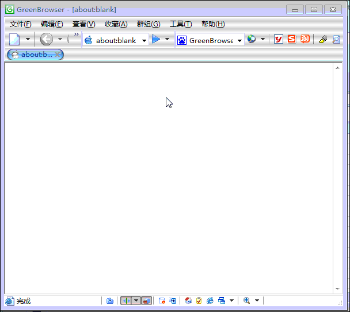Open the 编辑(E) menu
Screen dimensions: 350x312
pyautogui.click(x=52, y=24)
